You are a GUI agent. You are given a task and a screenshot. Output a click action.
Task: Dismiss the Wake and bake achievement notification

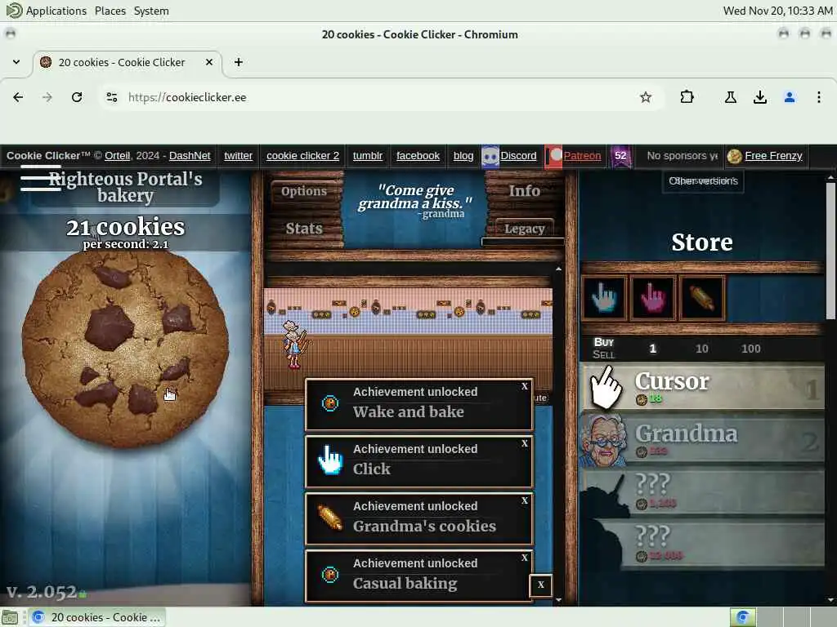pos(524,386)
